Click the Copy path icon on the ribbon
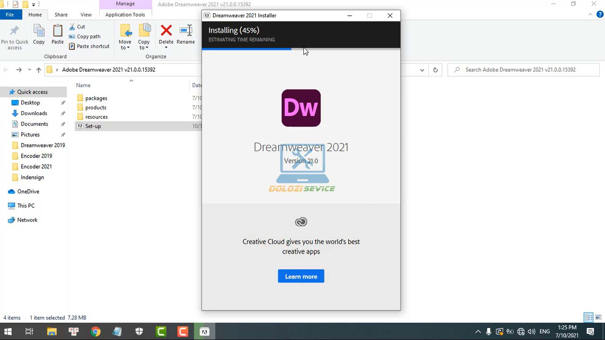Image resolution: width=605 pixels, height=340 pixels. [72, 36]
